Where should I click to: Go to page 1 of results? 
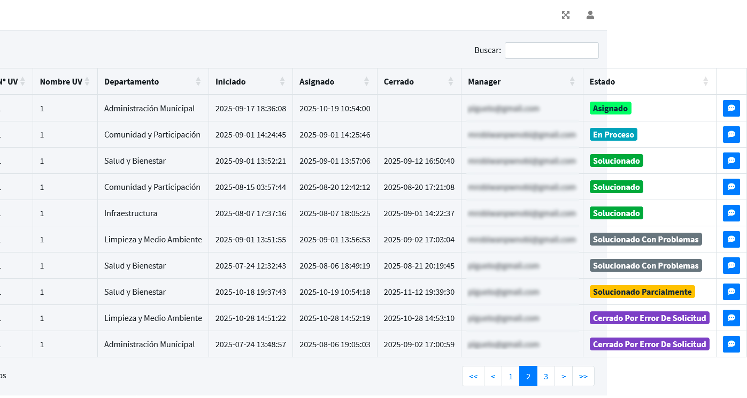pos(511,376)
